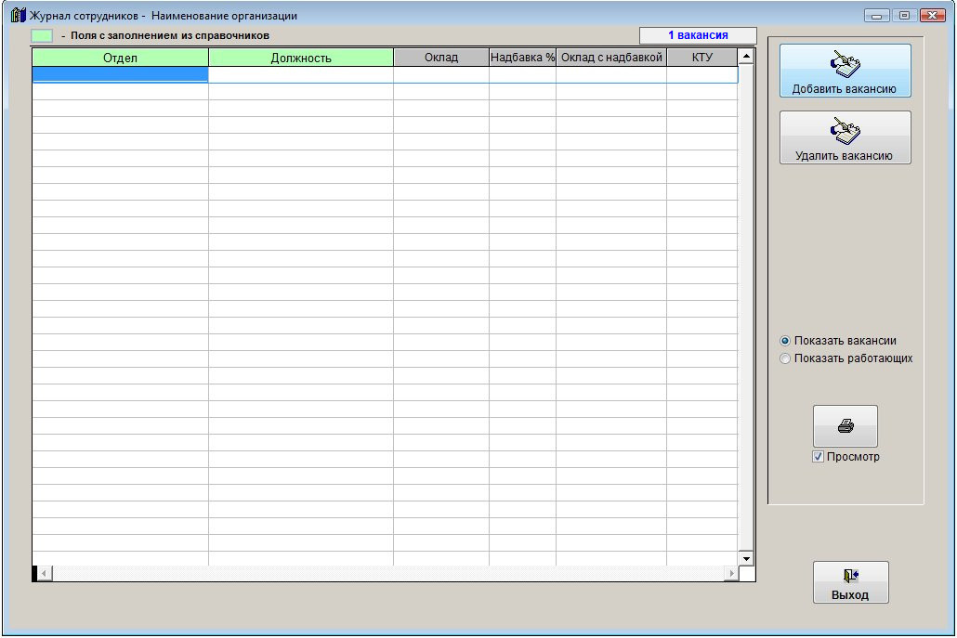957x638 pixels.
Task: Click the Добавить вакансию button
Action: (845, 71)
